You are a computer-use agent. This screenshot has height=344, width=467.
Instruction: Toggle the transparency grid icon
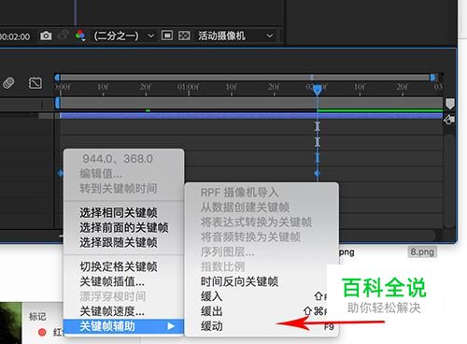[184, 36]
